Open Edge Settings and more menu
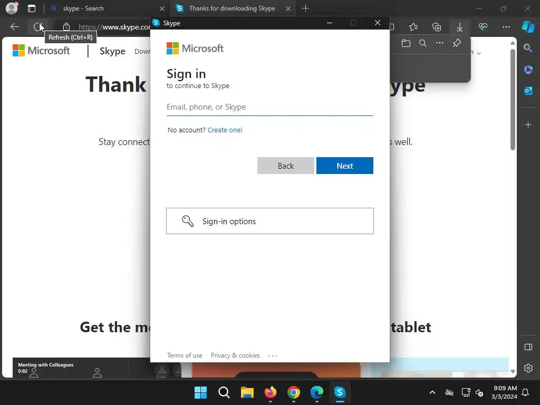This screenshot has width=540, height=405. [506, 27]
